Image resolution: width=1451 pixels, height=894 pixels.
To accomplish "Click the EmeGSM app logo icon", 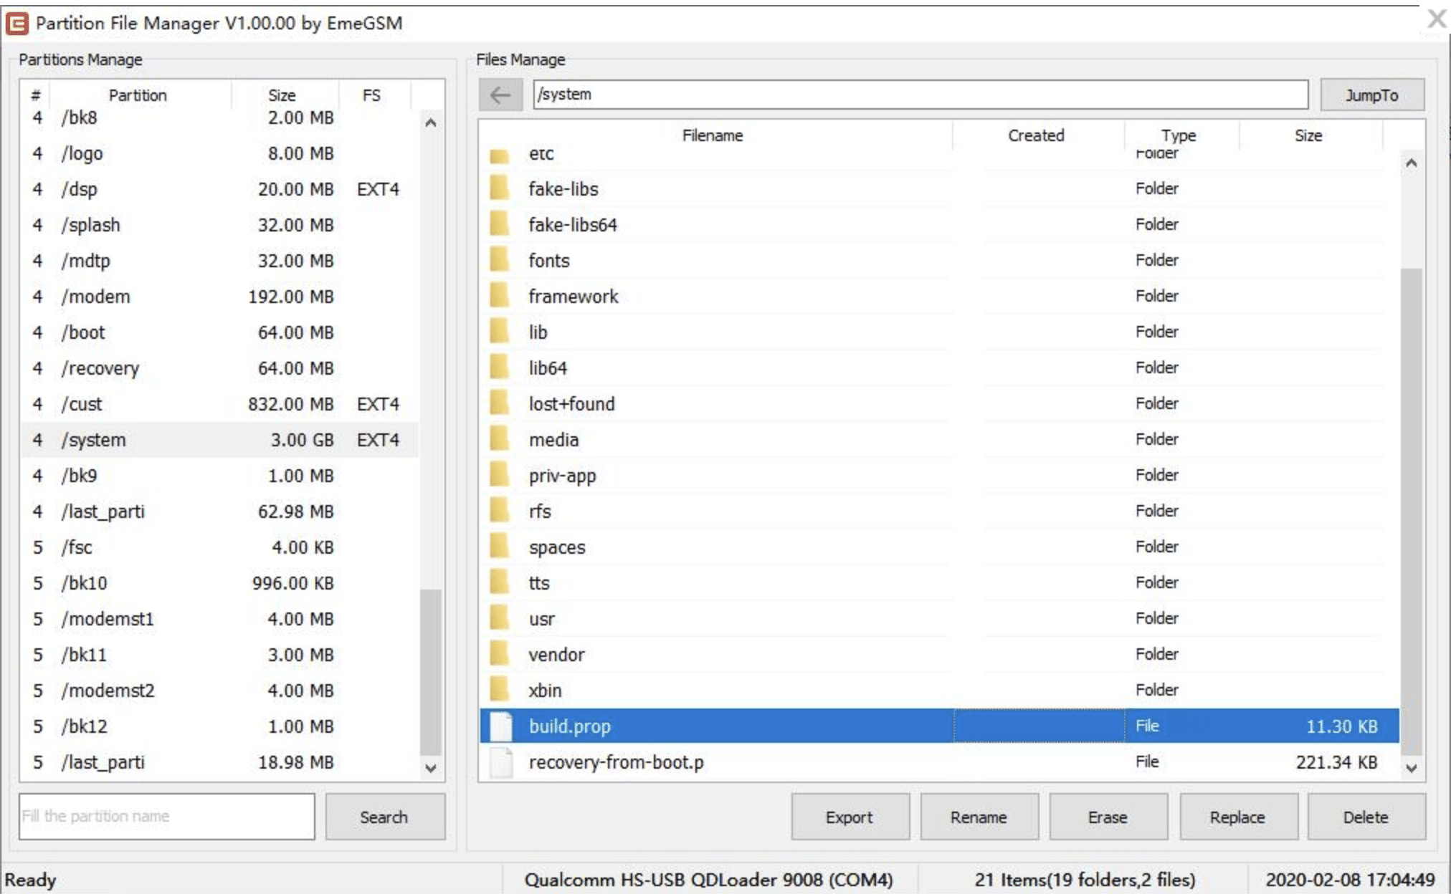I will coord(16,23).
